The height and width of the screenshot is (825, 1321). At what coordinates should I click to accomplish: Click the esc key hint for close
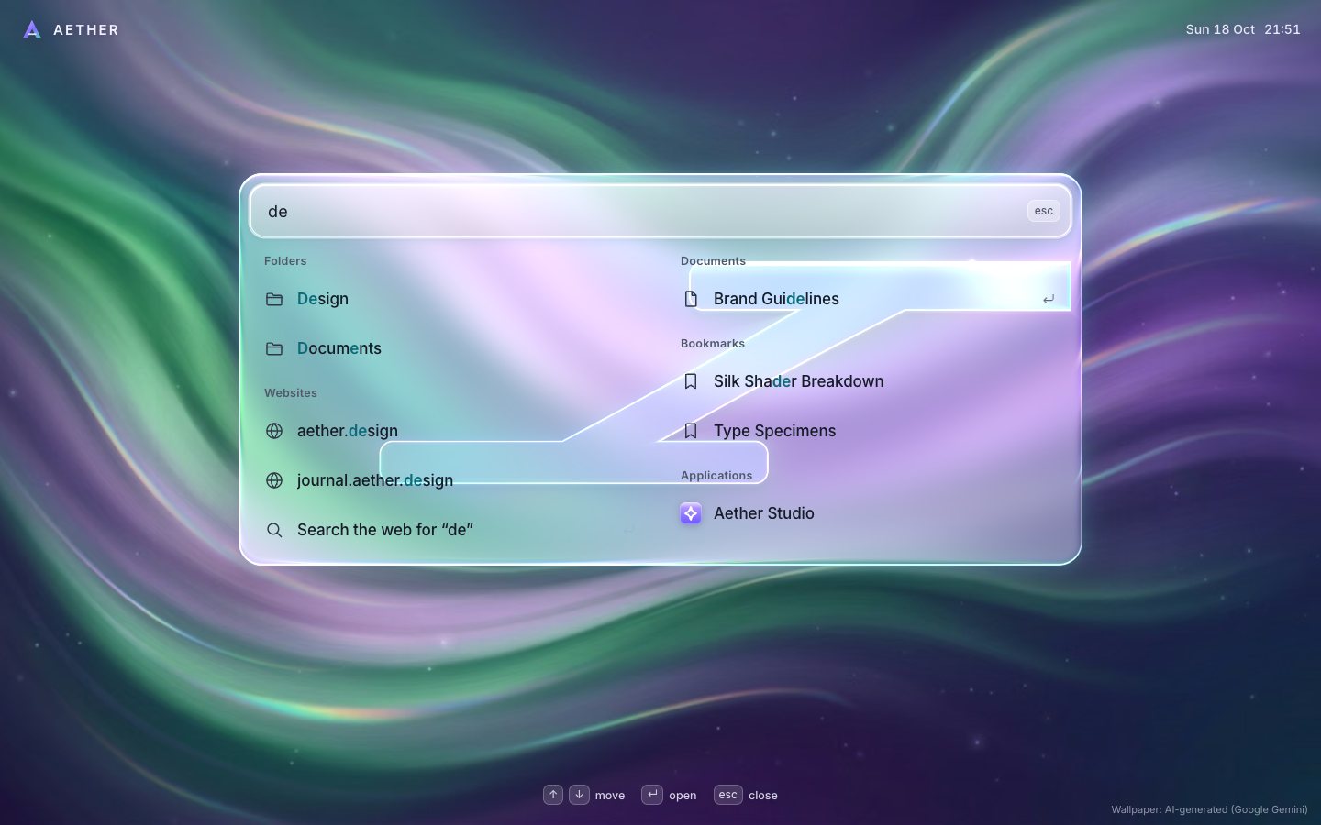point(728,795)
